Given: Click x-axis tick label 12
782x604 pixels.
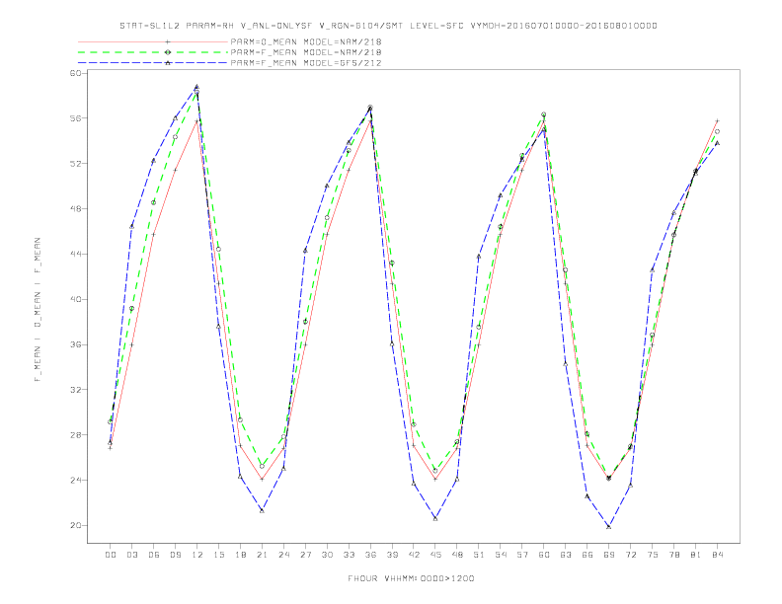Looking at the screenshot, I should pos(197,555).
